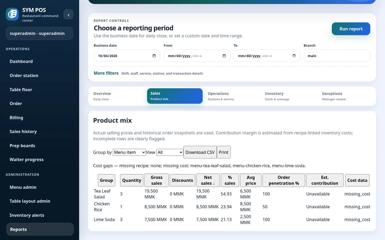Click the To datetime input field

267,56
